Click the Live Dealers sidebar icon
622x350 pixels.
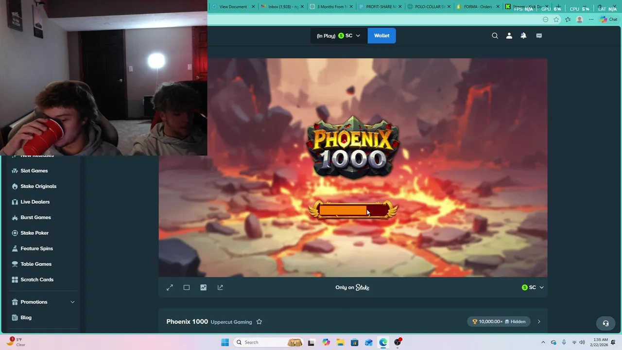tap(15, 202)
